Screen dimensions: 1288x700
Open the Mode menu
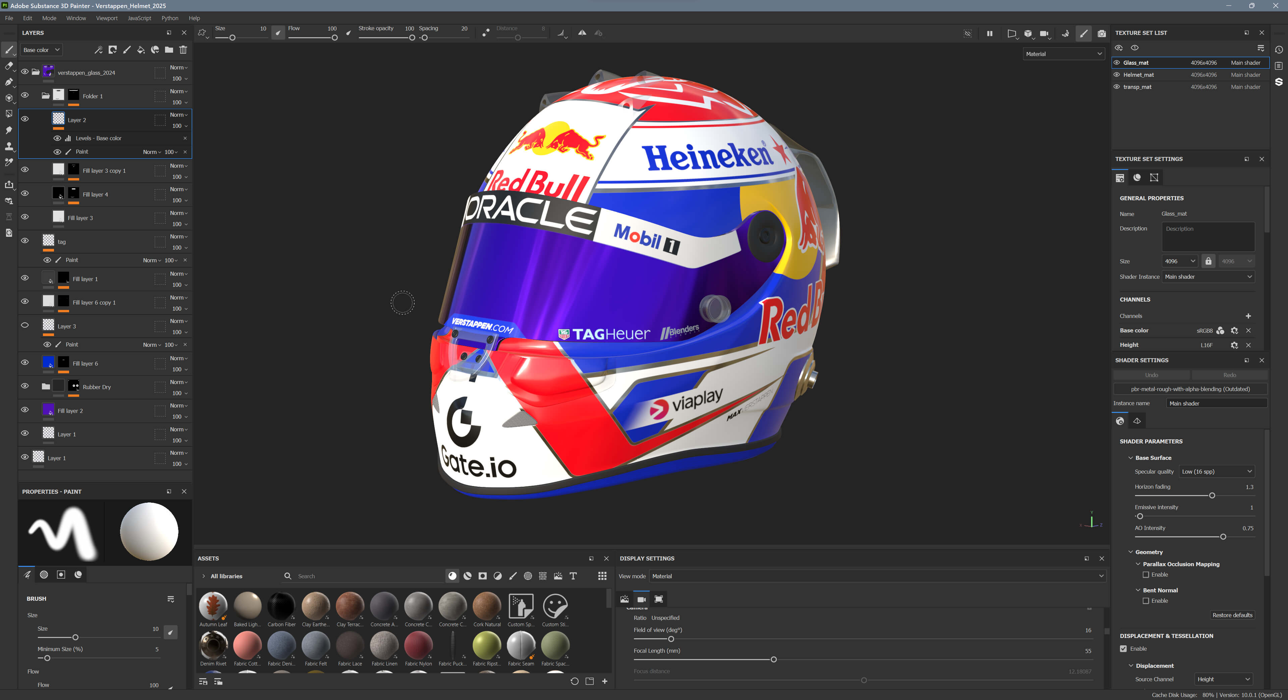[x=49, y=18]
